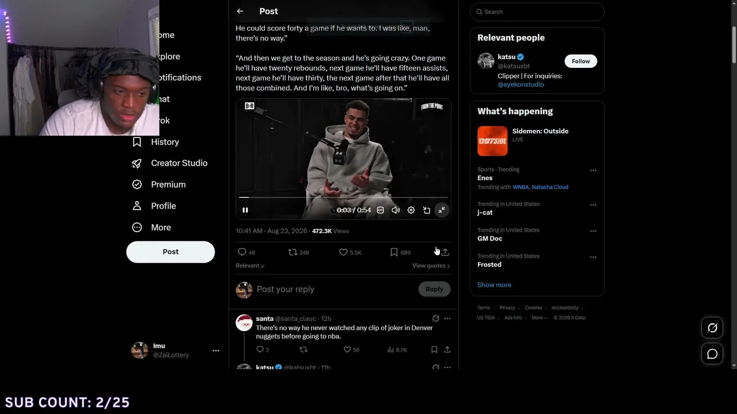Show more trends in What's happening
Viewport: 737px width, 414px height.
pos(494,285)
